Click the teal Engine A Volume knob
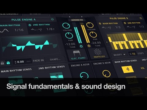147x110 pixels. tap(66, 26)
